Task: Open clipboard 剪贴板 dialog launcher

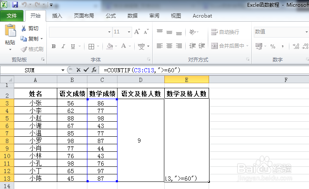Action: (43, 59)
